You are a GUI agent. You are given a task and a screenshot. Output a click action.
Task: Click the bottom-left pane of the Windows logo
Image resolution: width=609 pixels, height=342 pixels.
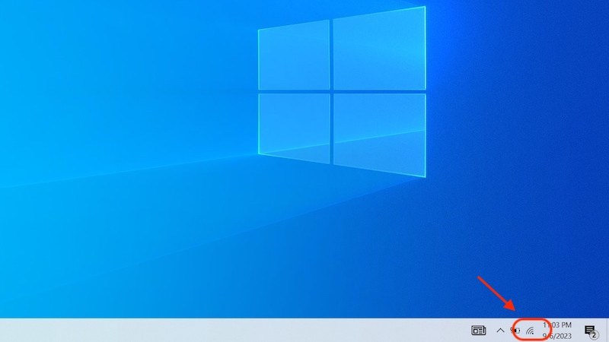point(295,126)
